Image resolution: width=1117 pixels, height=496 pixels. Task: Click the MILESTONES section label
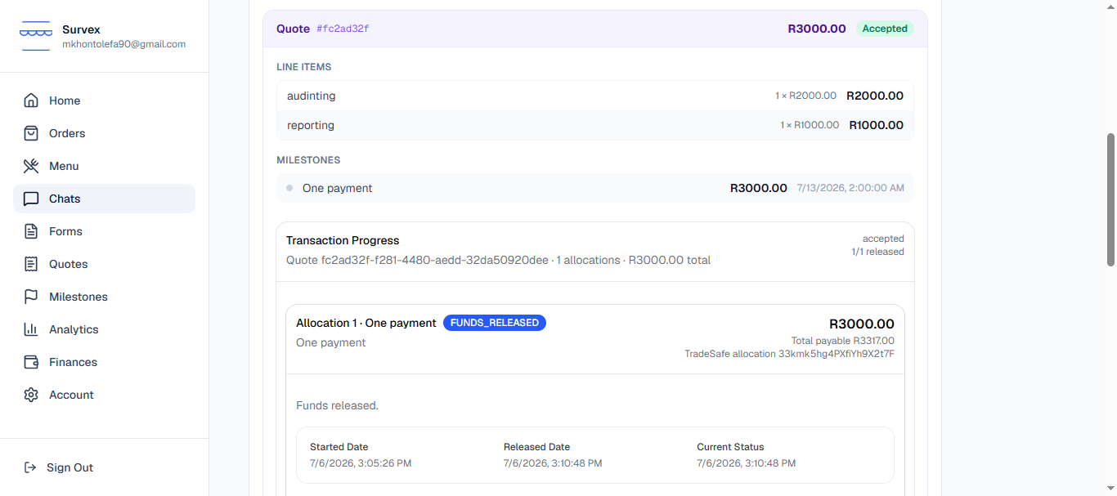[x=308, y=160]
